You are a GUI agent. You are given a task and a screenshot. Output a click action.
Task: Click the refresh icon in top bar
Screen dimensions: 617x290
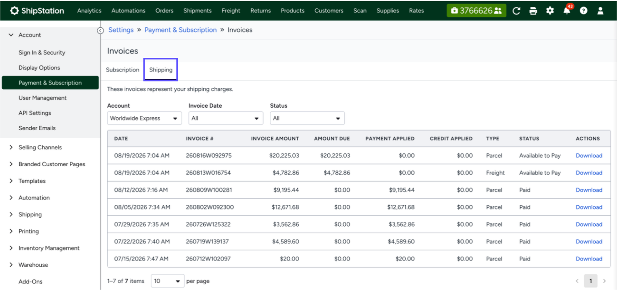tap(517, 11)
